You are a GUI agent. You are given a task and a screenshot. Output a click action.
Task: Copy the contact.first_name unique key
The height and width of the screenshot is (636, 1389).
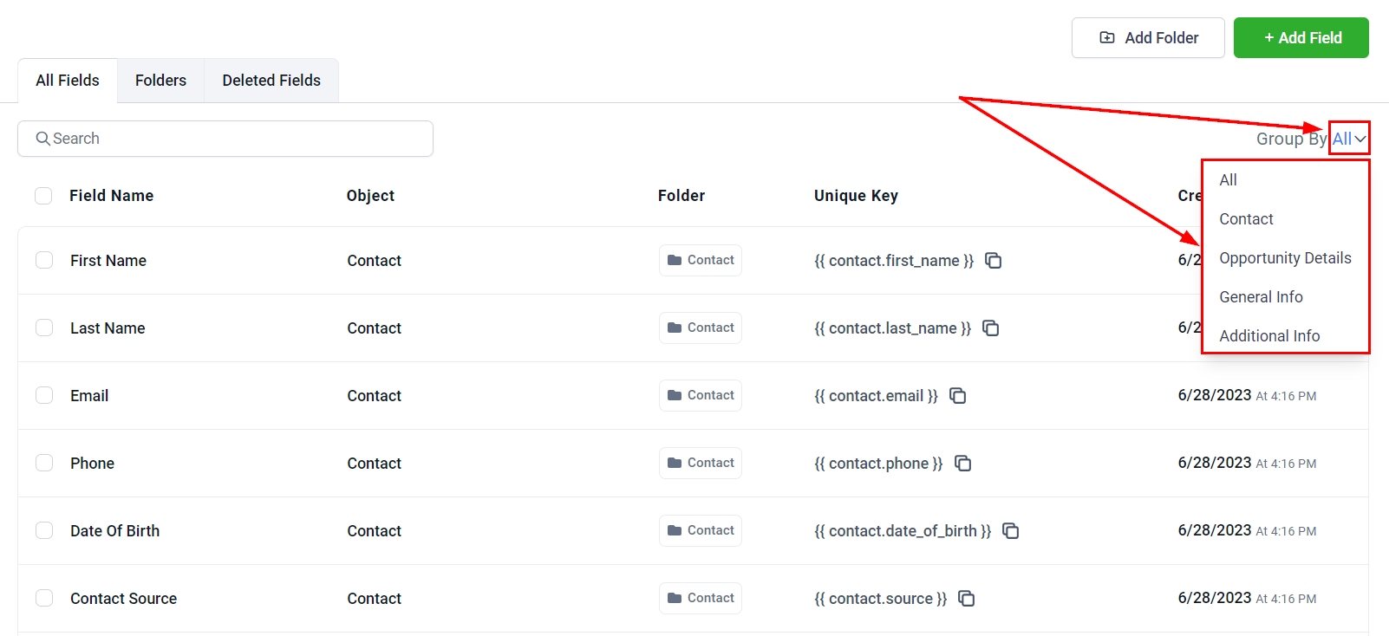tap(994, 261)
